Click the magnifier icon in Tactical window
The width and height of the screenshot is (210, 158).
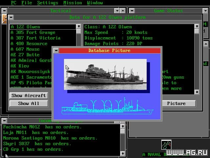tap(5, 19)
